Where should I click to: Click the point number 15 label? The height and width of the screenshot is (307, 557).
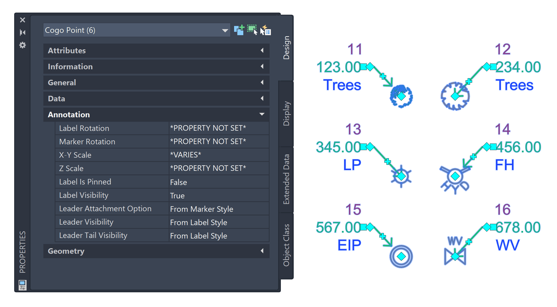[353, 209]
